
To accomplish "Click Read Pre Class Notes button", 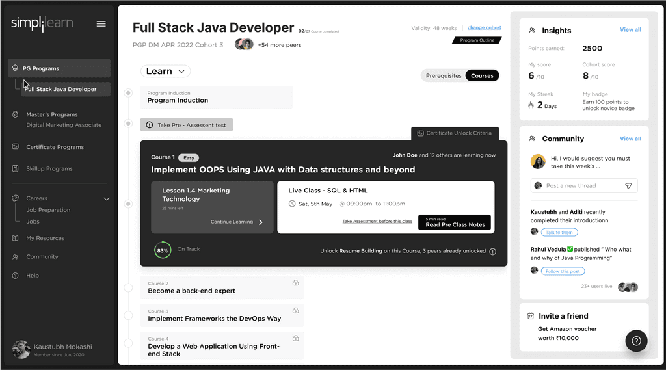I will click(x=455, y=222).
